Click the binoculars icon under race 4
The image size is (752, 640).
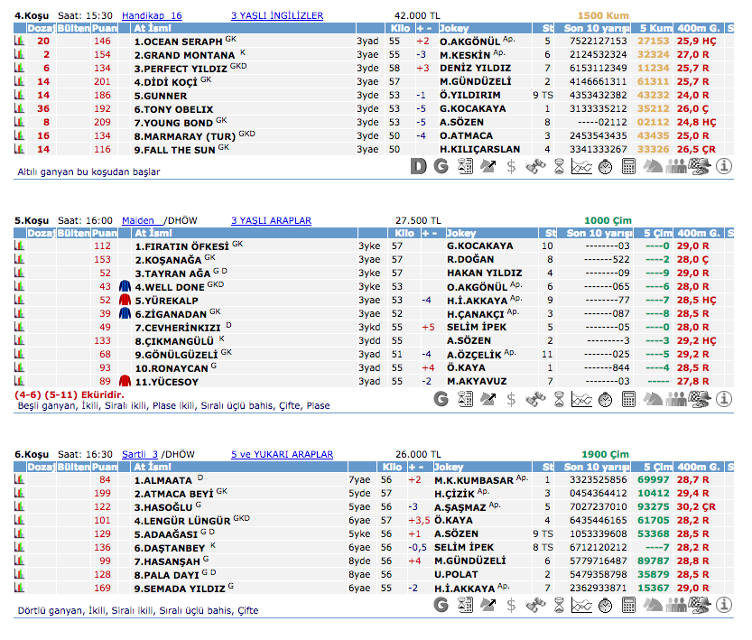coord(535,166)
